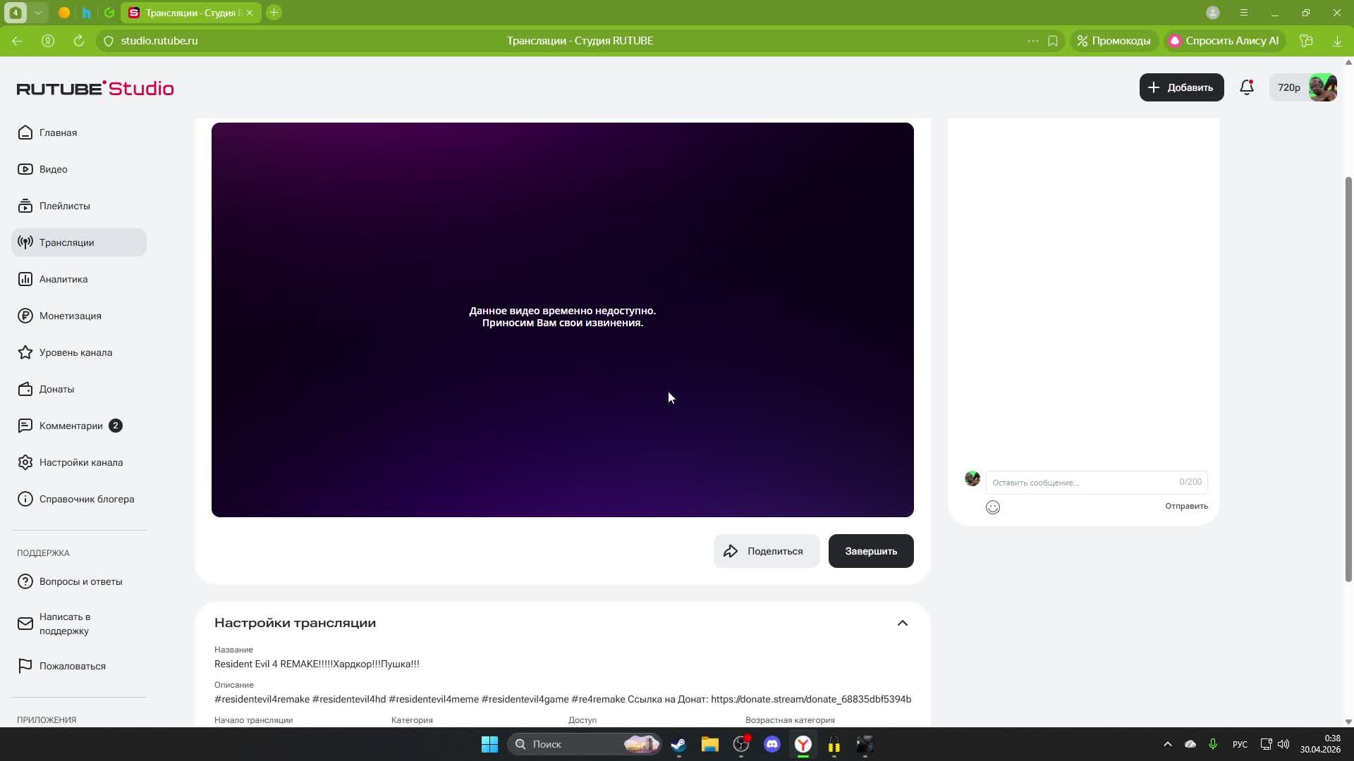
Task: Open Аналитика in the sidebar
Action: point(63,279)
